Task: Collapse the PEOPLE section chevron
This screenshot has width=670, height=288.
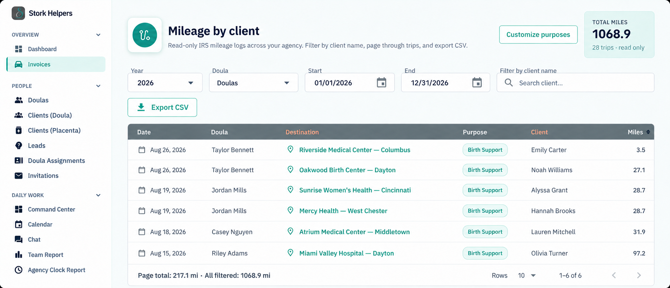Action: (x=98, y=86)
